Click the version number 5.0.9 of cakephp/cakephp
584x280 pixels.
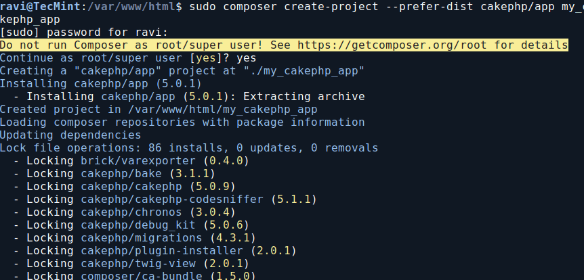click(213, 186)
